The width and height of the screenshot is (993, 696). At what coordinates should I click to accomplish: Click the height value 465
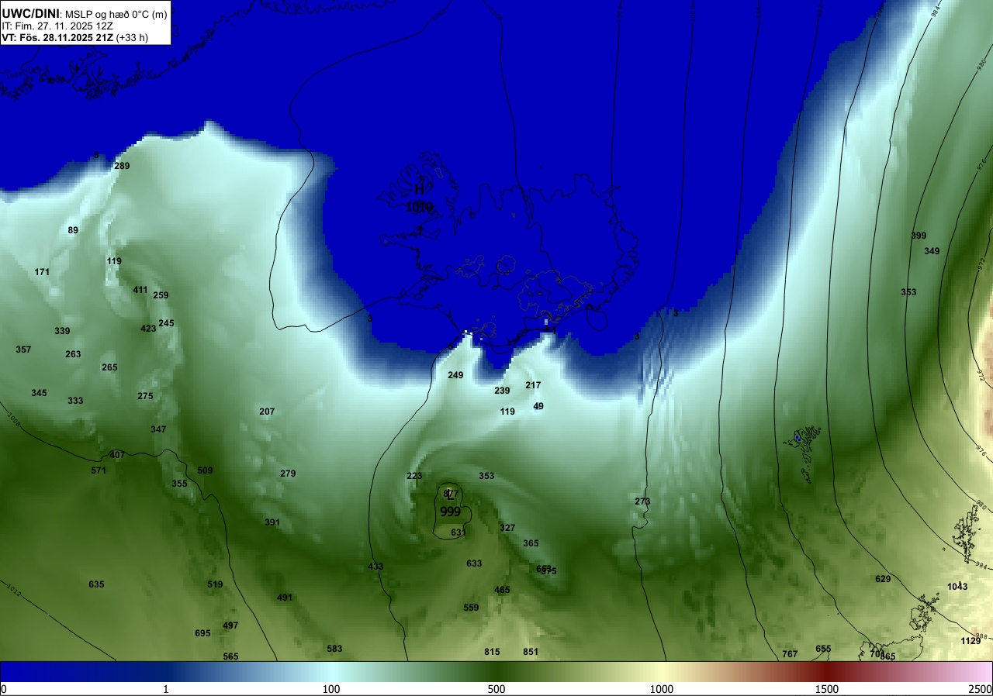[502, 590]
